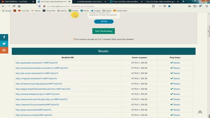Open the audiowala.club backlink URL
Image resolution: width=210 pixels, height=118 pixels.
click(36, 63)
